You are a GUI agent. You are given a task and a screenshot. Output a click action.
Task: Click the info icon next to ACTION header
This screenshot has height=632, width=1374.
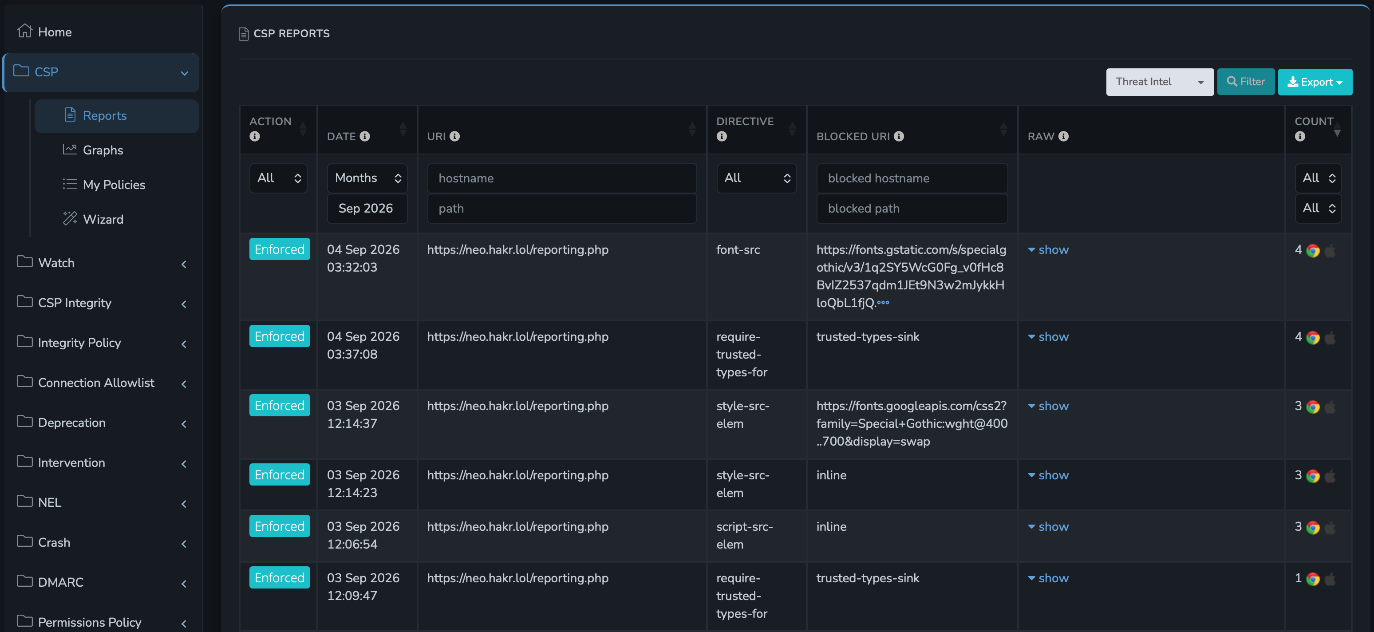click(x=254, y=137)
